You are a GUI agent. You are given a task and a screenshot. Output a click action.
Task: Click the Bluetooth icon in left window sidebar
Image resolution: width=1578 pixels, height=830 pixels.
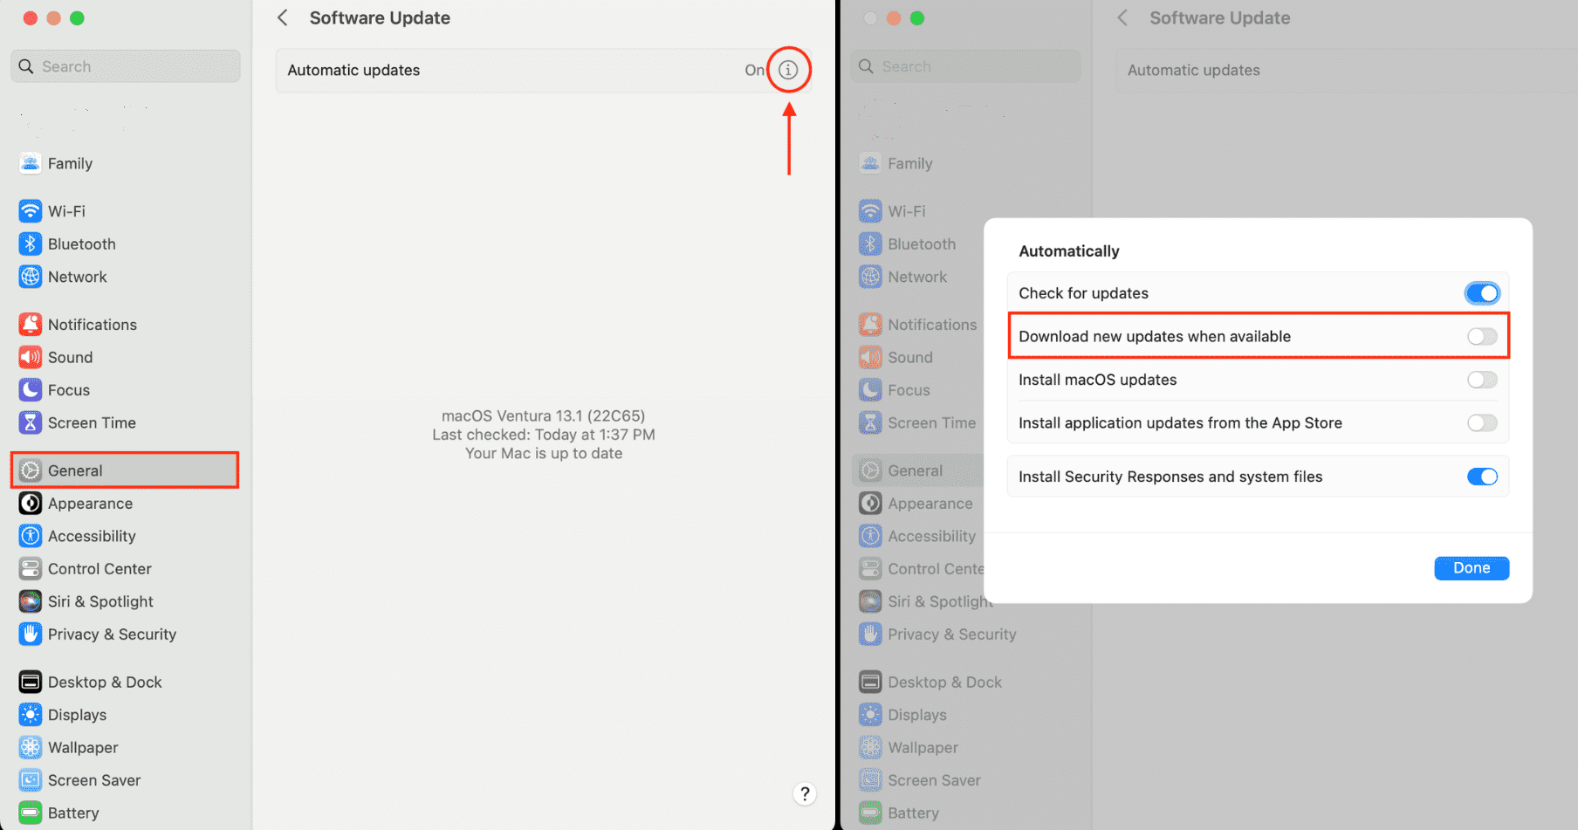[x=31, y=244]
